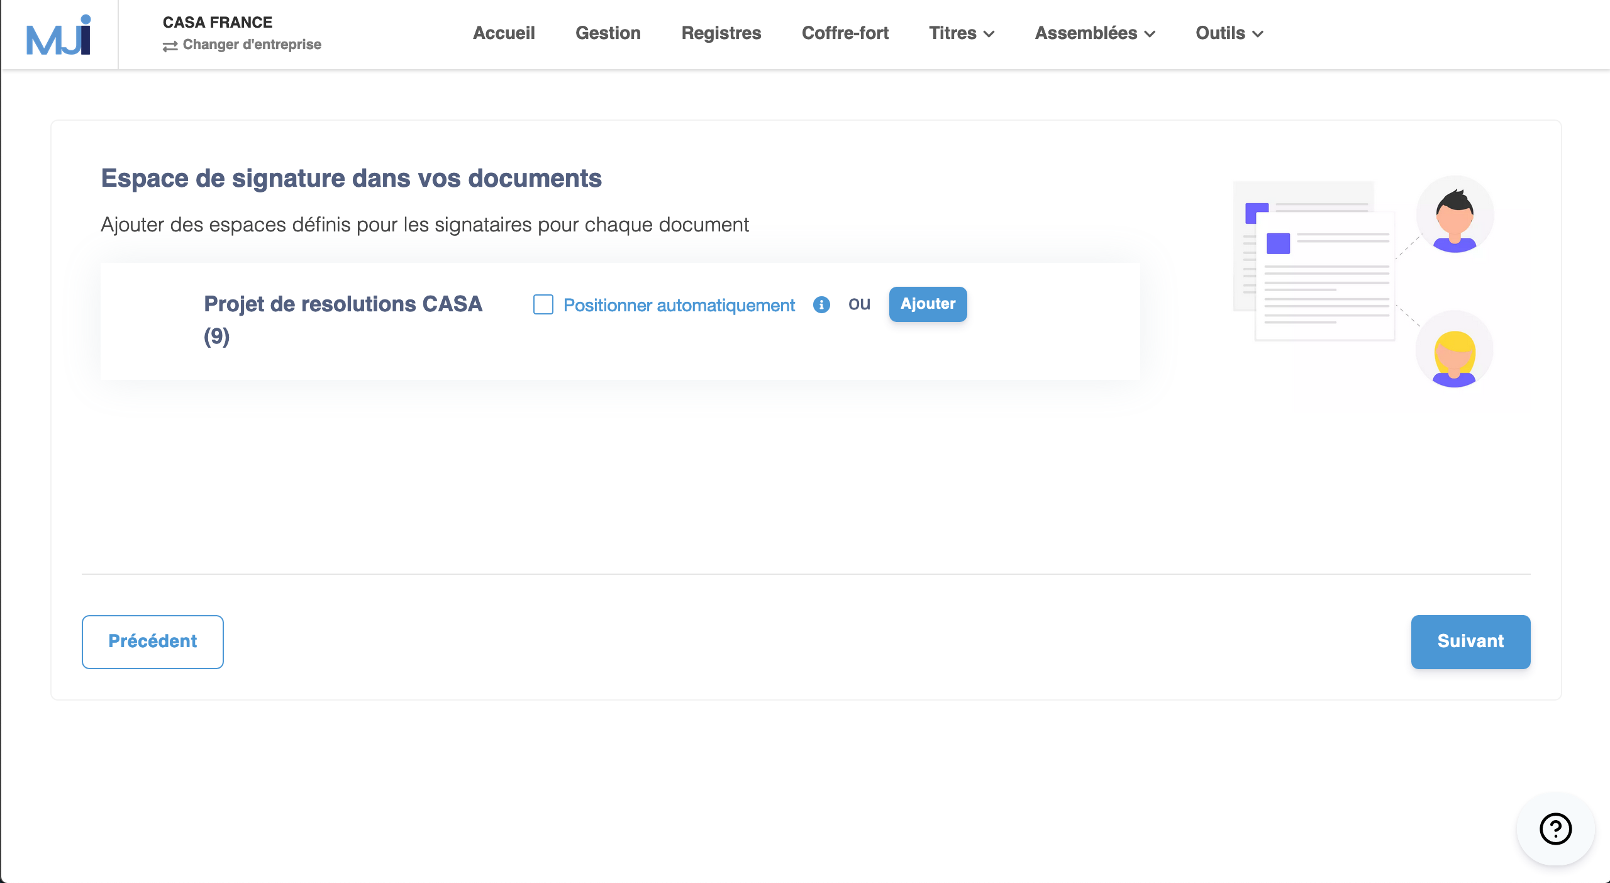Open the Coffre-fort menu item
Image resolution: width=1610 pixels, height=883 pixels.
pos(845,33)
